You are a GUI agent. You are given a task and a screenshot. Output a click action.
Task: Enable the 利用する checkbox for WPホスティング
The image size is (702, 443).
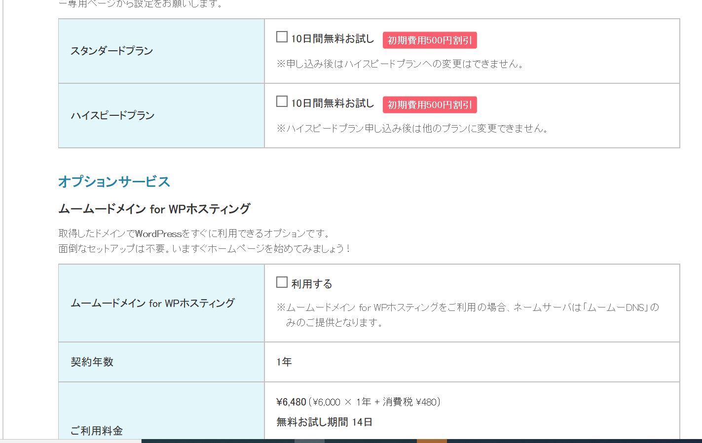282,282
